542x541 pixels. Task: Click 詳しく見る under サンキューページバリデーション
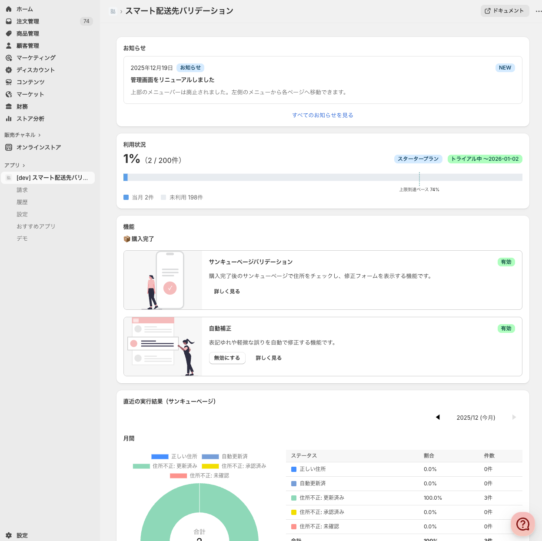point(227,292)
